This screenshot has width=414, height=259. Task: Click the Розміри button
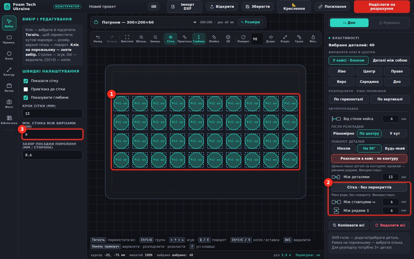[x=250, y=22]
